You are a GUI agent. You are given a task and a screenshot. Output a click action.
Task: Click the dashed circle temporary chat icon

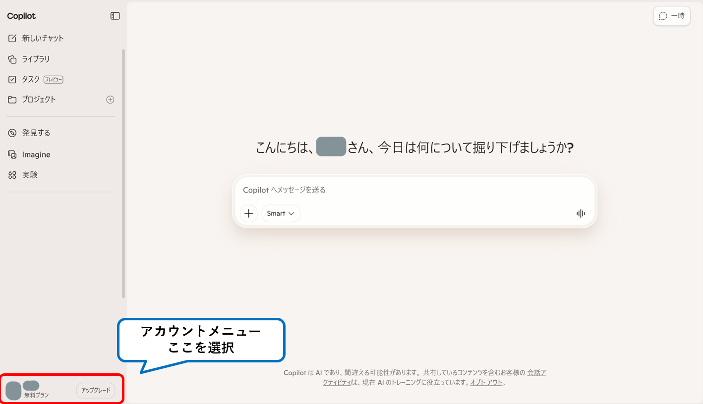tap(663, 16)
